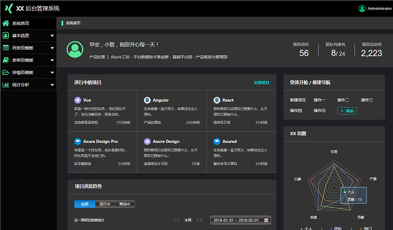Open the calendar icon in date range
The height and width of the screenshot is (230, 393).
coord(266,221)
